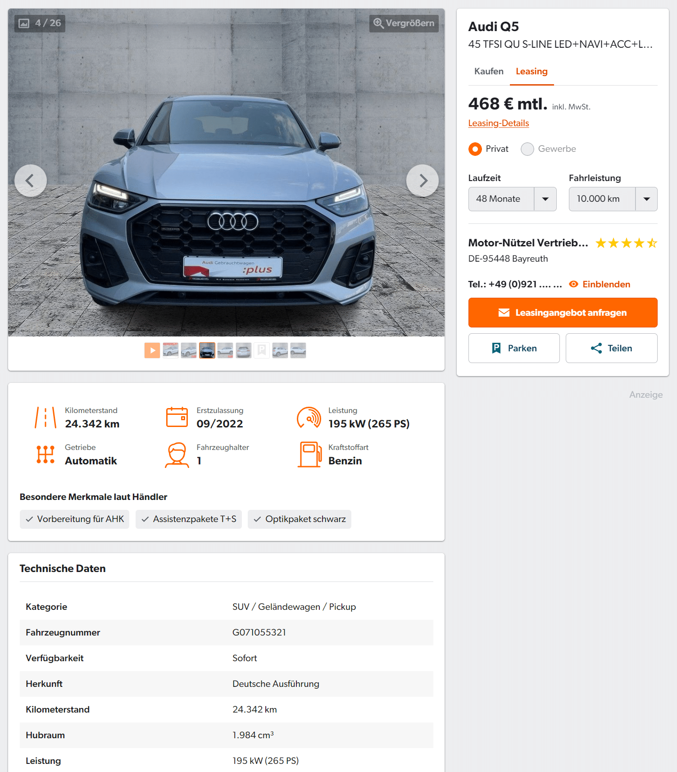Open the Fahrleistung 10.000 km dropdown
This screenshot has width=677, height=772.
coord(613,199)
